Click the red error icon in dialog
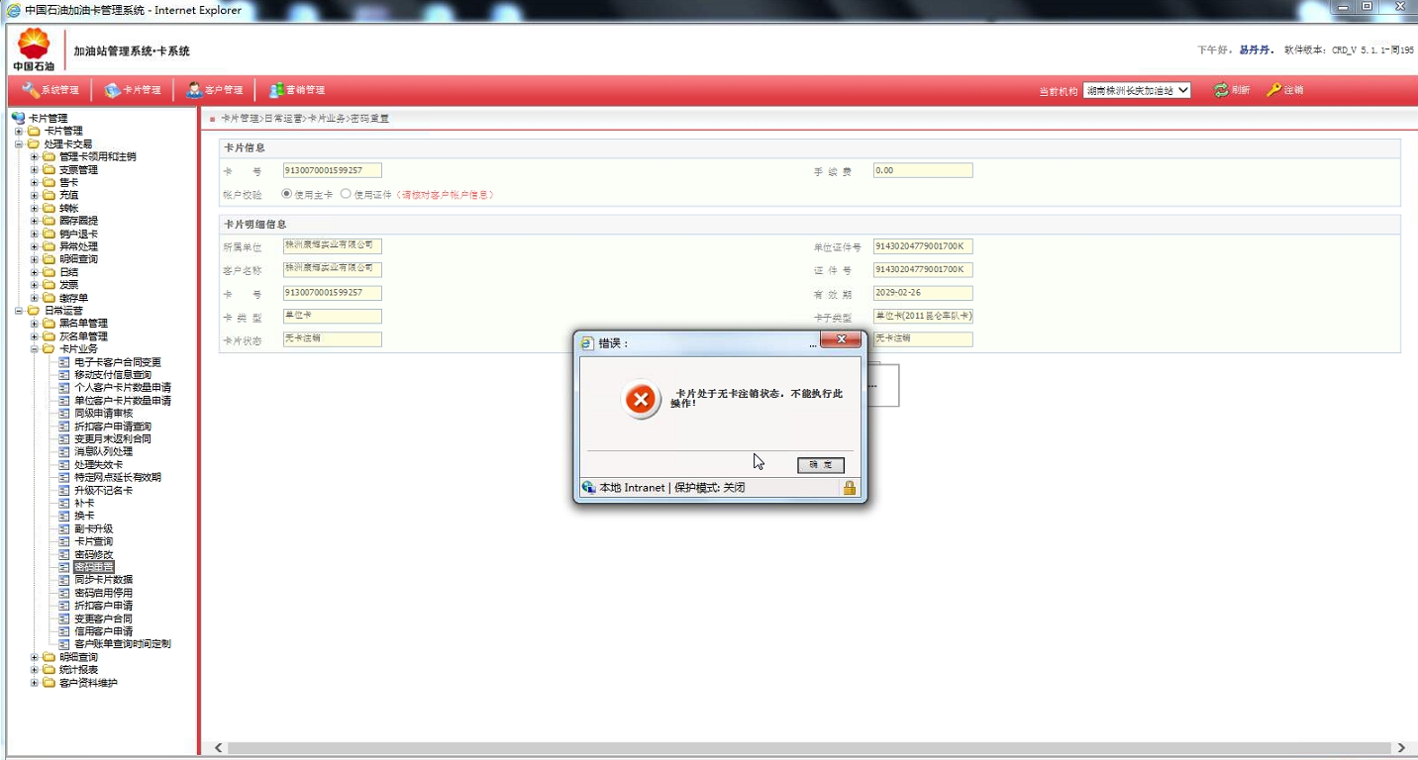The image size is (1418, 760). (641, 400)
